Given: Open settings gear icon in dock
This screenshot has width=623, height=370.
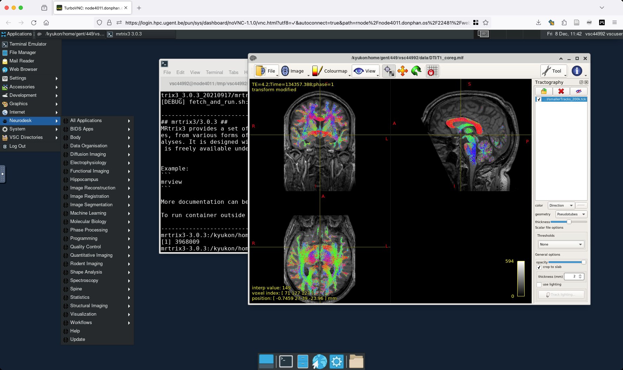Looking at the screenshot, I should [x=336, y=361].
